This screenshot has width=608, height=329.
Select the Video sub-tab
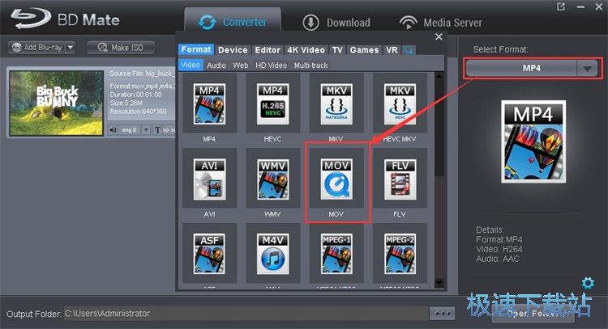(191, 65)
